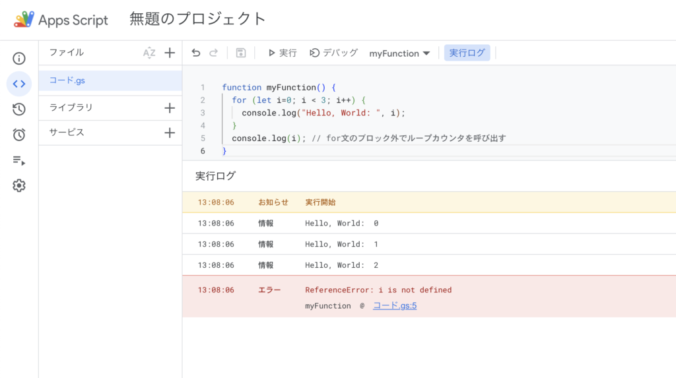Screen dimensions: 676x378
Task: Toggle the 実行ログ execution log button
Action: tap(467, 53)
